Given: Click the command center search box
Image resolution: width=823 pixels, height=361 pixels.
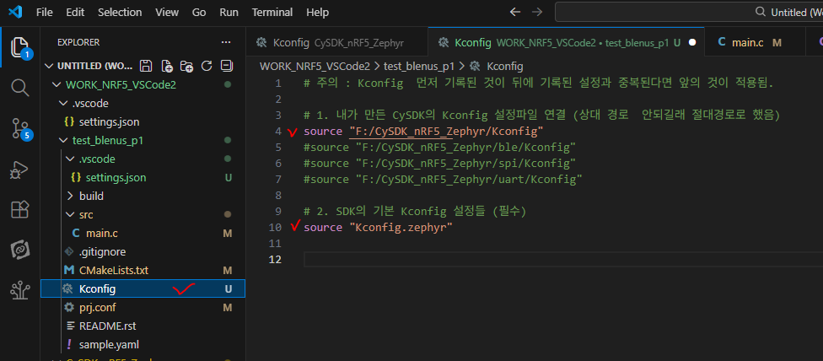Looking at the screenshot, I should click(689, 12).
